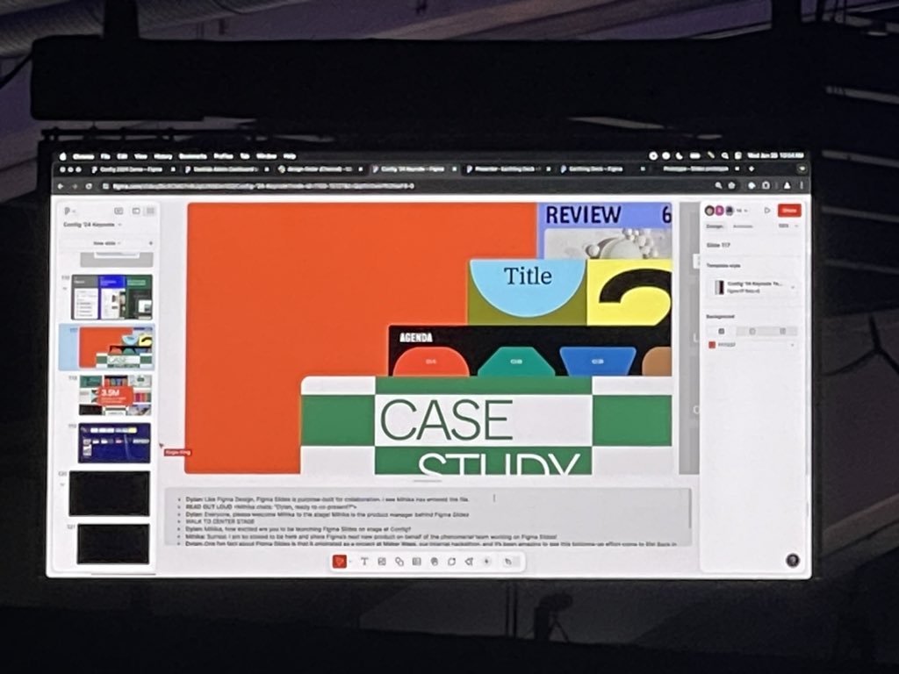This screenshot has height=674, width=899.
Task: Switch to the Animation tab
Action: pyautogui.click(x=743, y=226)
